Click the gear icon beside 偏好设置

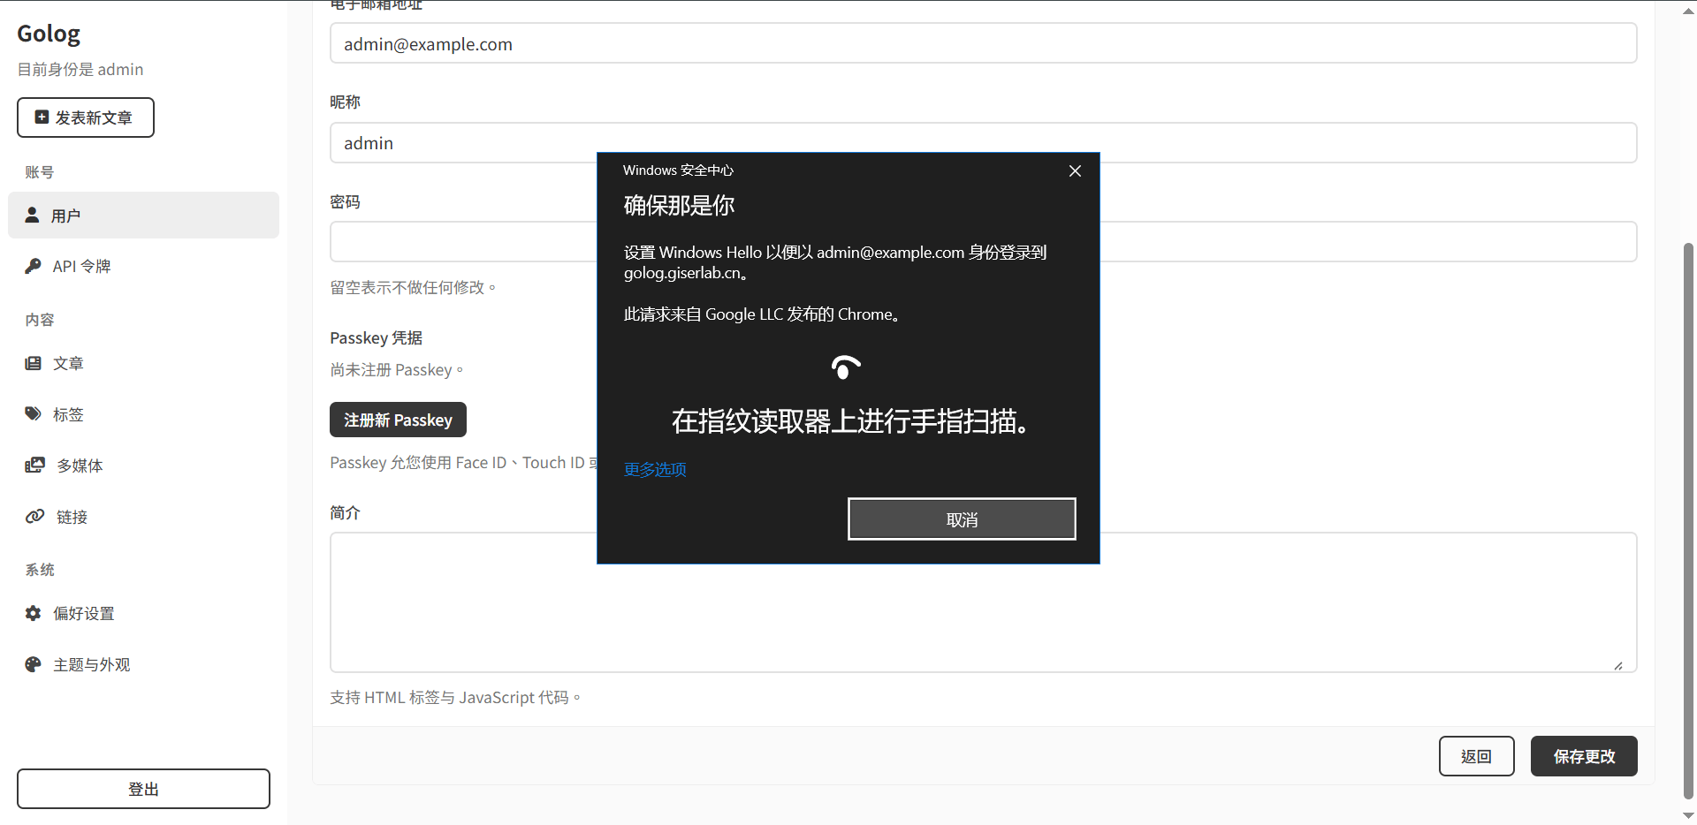(33, 612)
